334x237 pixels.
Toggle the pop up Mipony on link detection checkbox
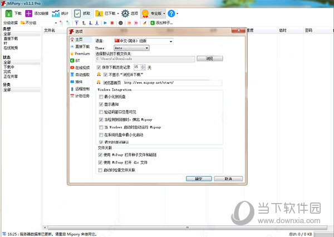[x=101, y=120]
